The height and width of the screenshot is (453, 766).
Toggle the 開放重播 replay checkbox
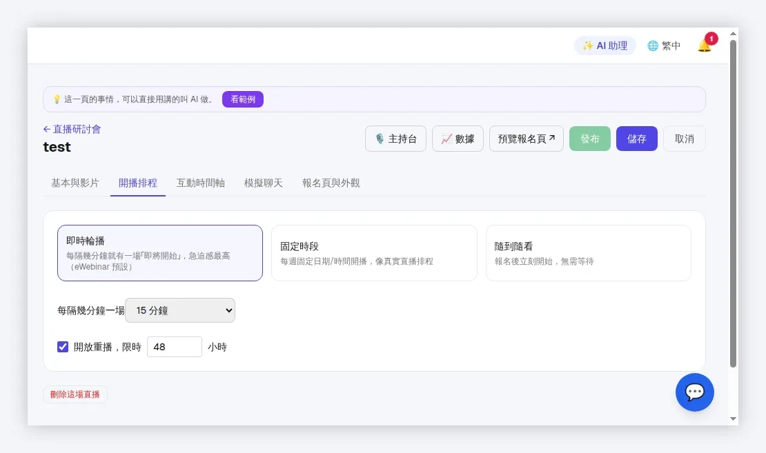click(x=63, y=347)
